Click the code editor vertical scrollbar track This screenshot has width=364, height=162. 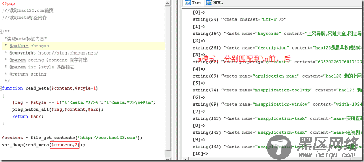(167, 79)
